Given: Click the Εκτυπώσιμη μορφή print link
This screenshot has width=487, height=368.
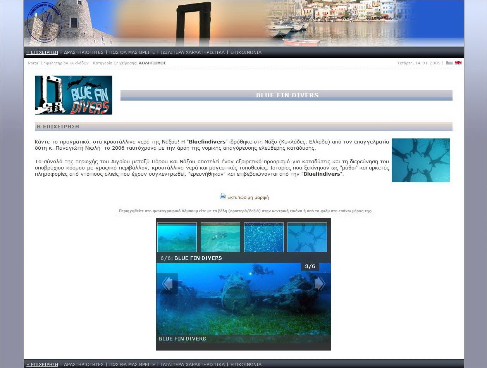Looking at the screenshot, I should [x=248, y=197].
